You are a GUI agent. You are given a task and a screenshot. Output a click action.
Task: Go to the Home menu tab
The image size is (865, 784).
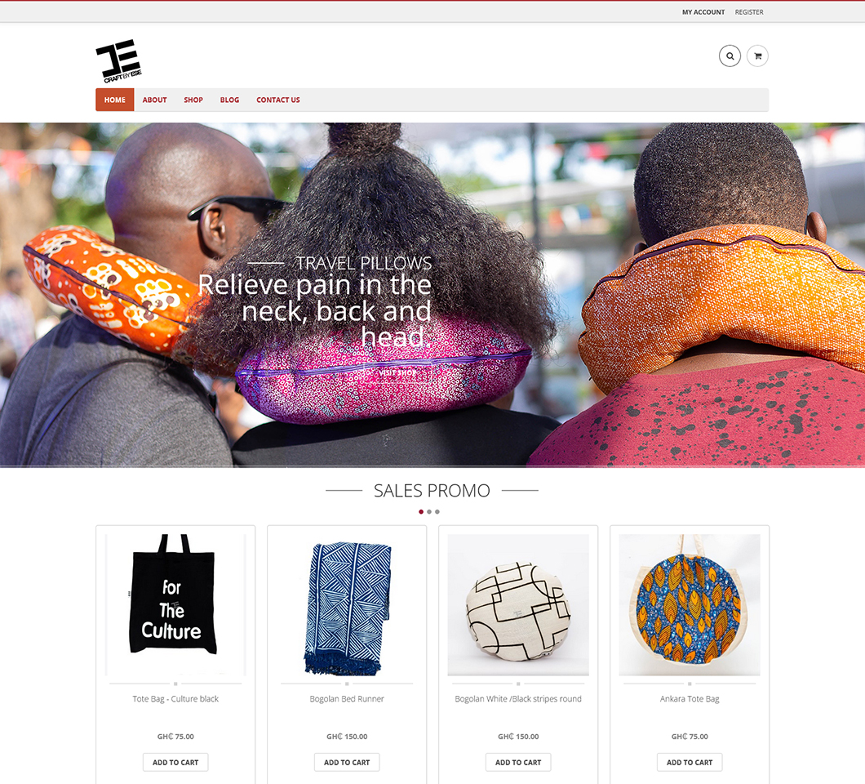(x=115, y=100)
